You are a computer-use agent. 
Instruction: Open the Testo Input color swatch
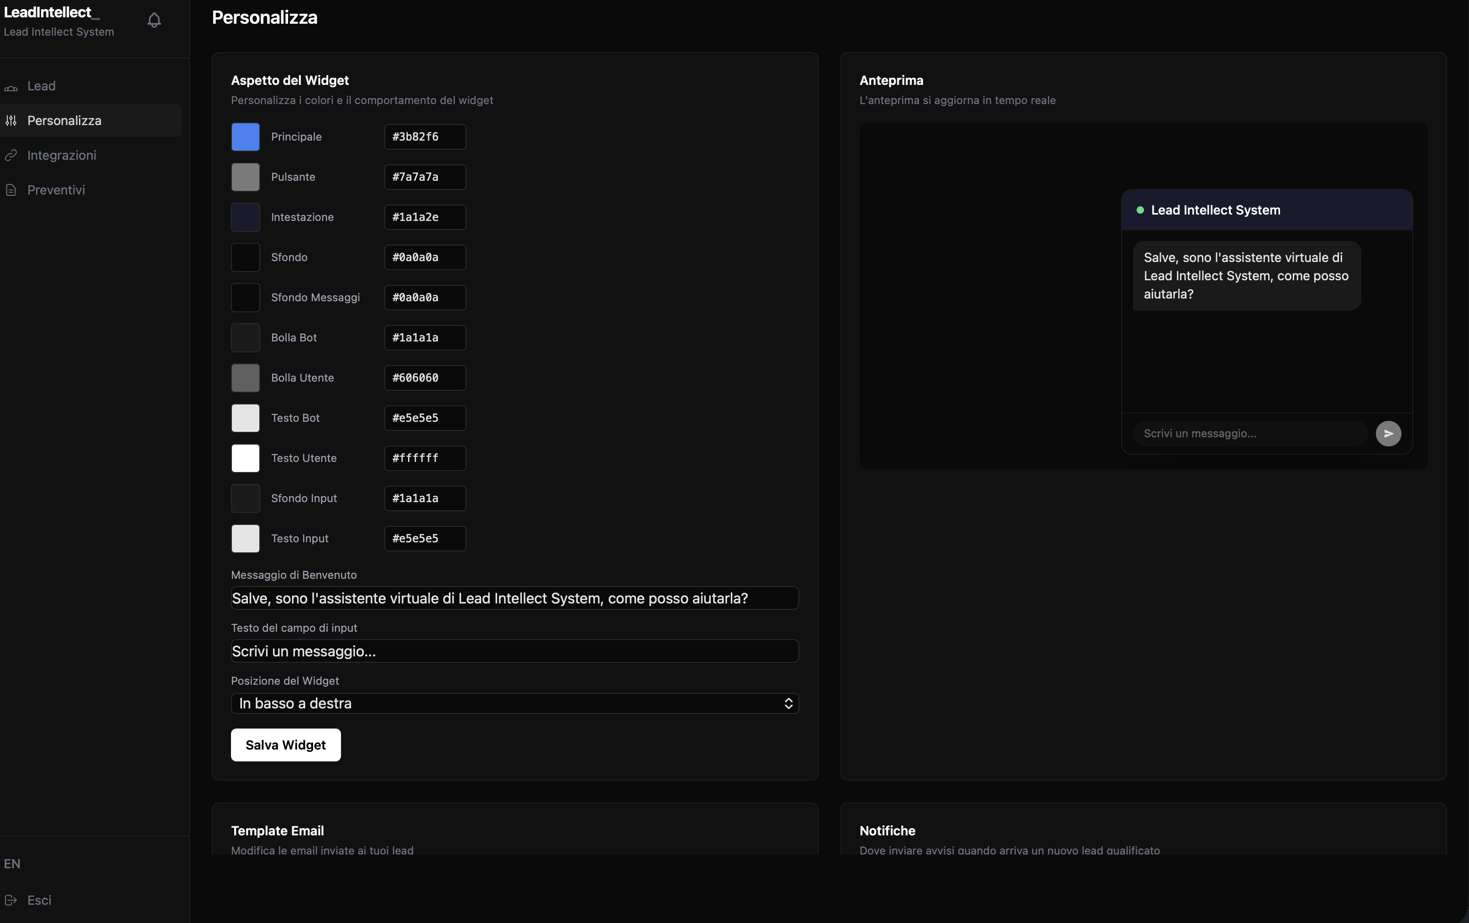pyautogui.click(x=245, y=539)
